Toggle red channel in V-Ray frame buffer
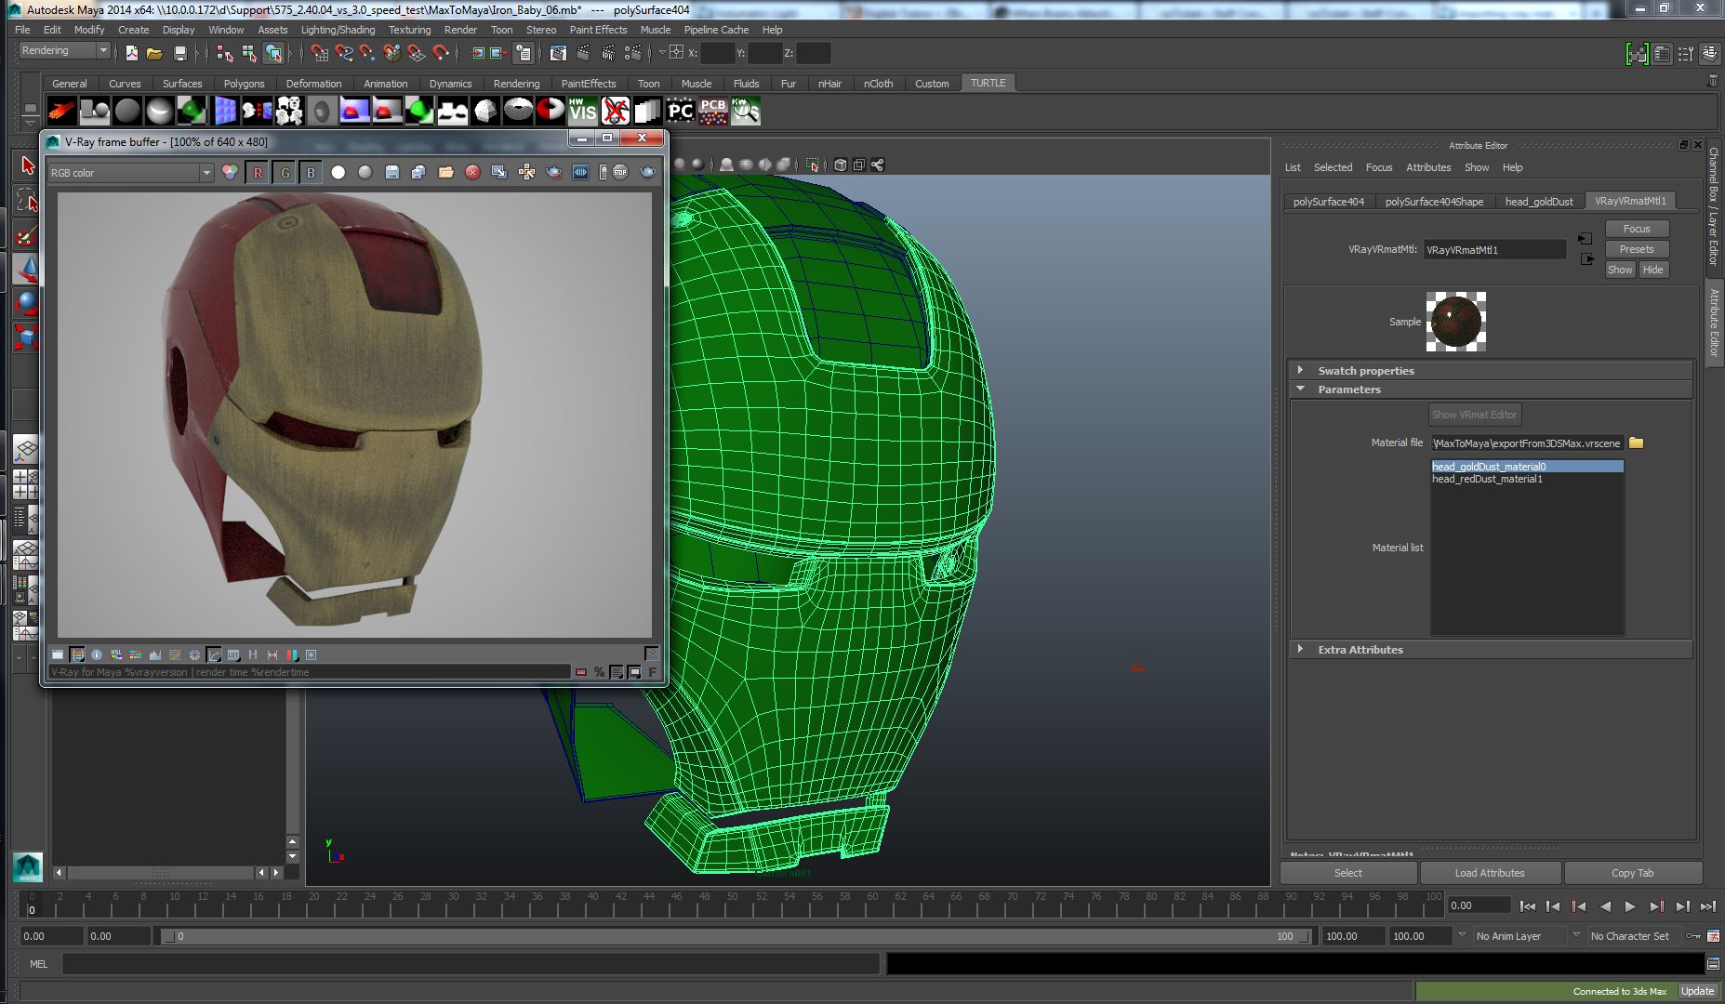The height and width of the screenshot is (1004, 1725). coord(258,173)
